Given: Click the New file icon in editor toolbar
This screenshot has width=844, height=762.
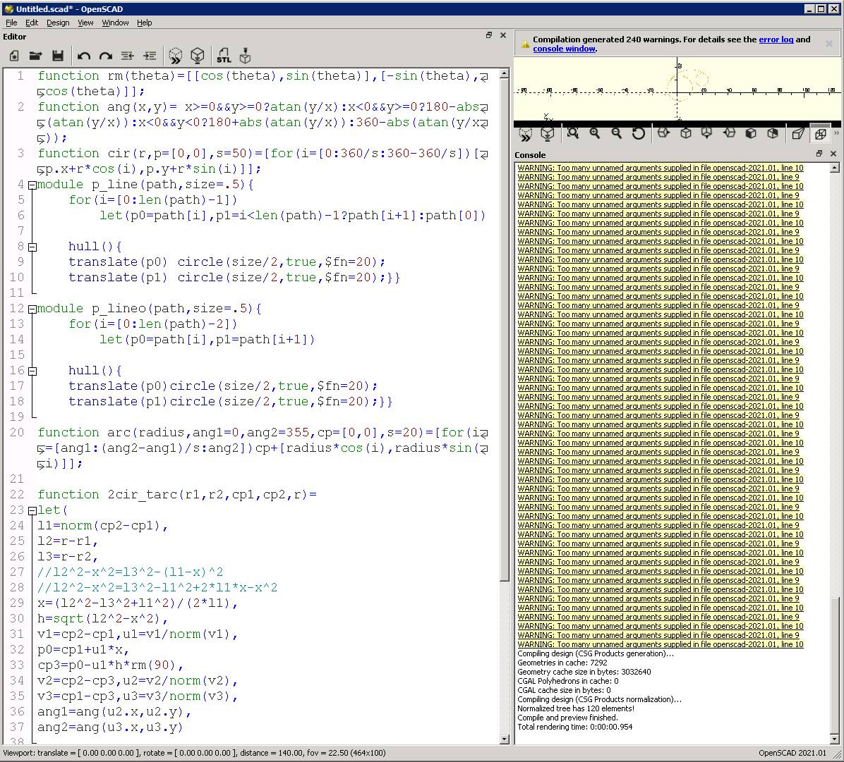Looking at the screenshot, I should [13, 56].
